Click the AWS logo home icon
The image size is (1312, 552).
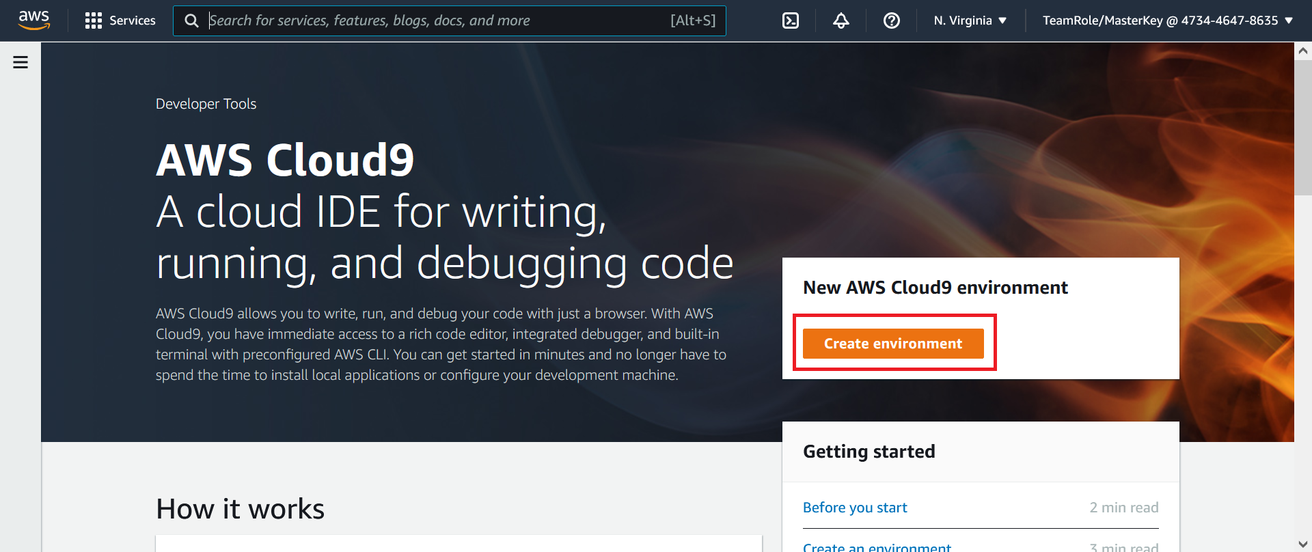point(34,20)
